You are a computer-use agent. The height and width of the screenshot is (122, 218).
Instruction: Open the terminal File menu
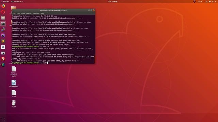(x=14, y=14)
